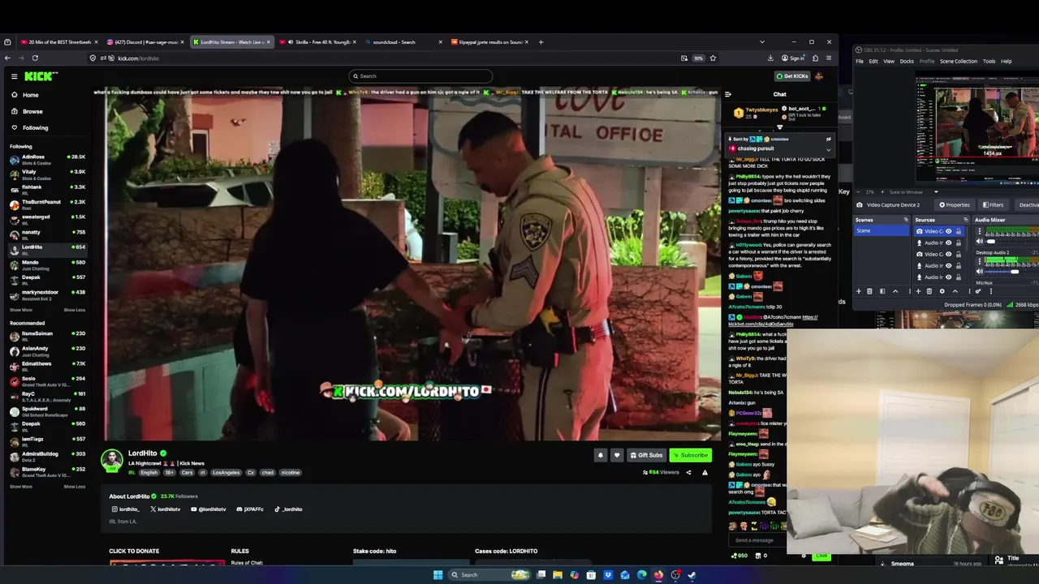Open Docks menu in OBS

[x=907, y=61]
